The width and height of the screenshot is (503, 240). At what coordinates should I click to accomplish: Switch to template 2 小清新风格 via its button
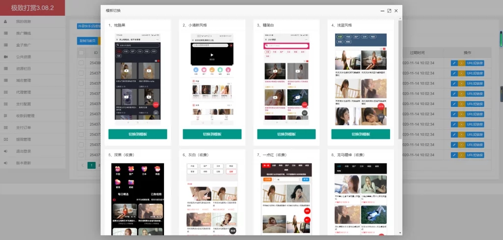pyautogui.click(x=212, y=134)
